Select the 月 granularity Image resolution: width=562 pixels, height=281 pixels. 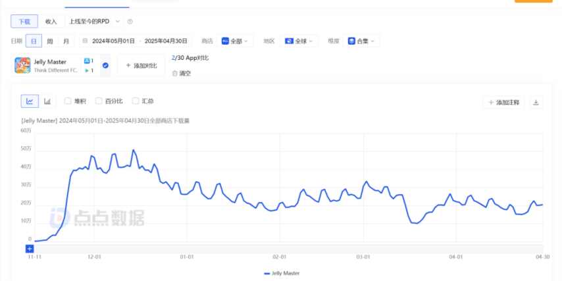[66, 41]
